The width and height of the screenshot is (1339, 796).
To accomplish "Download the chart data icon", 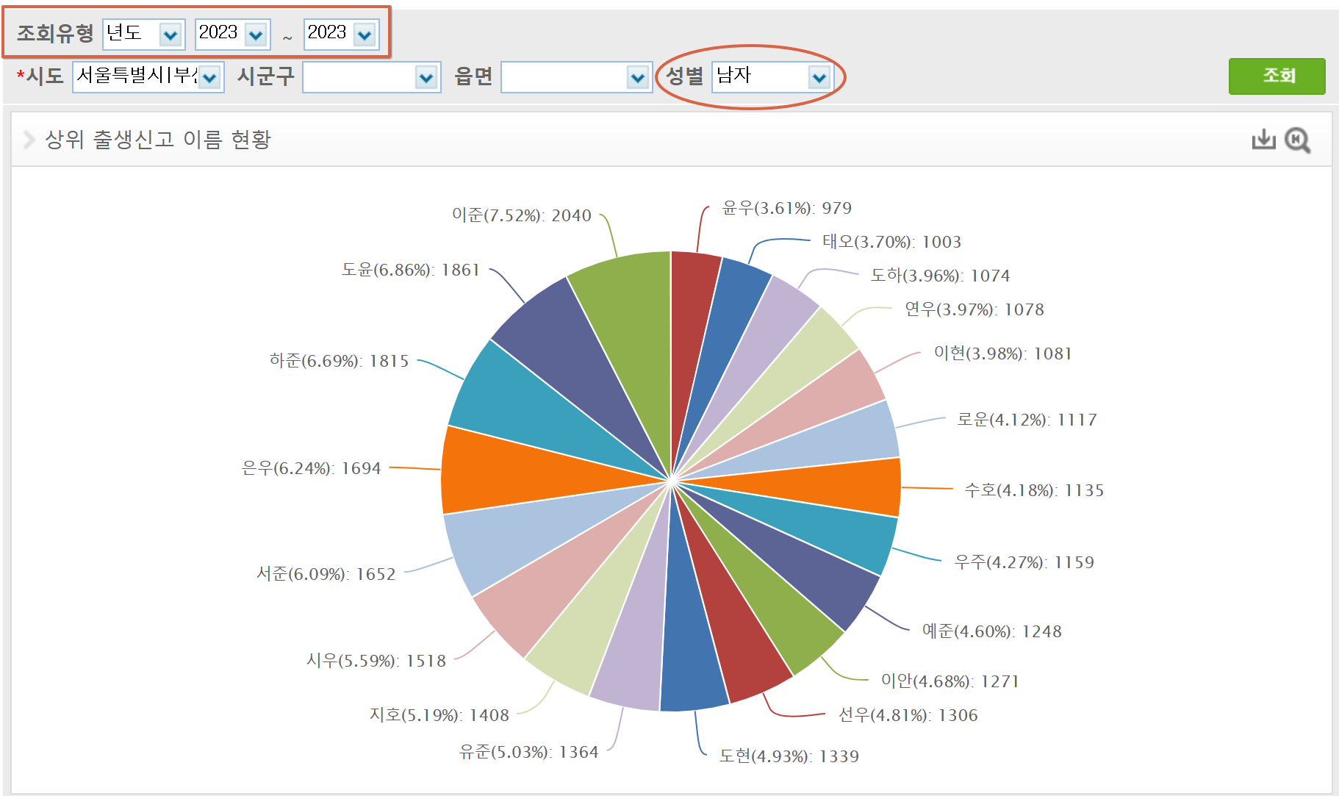I will (x=1263, y=139).
